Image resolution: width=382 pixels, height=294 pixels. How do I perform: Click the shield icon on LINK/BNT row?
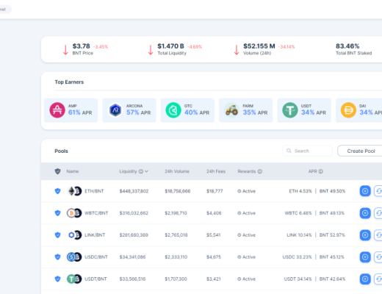coord(57,235)
